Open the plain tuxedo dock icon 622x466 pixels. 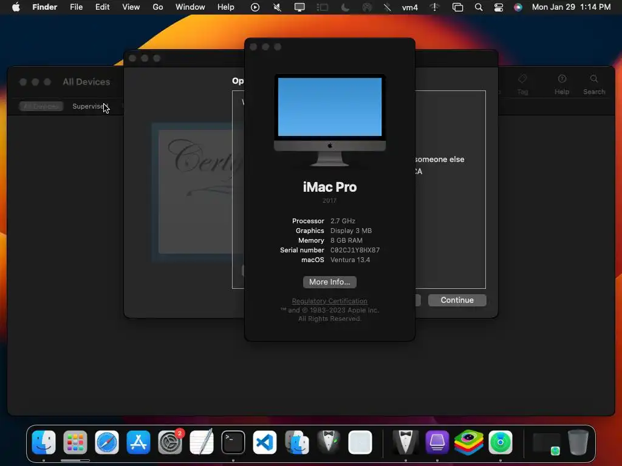coord(405,442)
